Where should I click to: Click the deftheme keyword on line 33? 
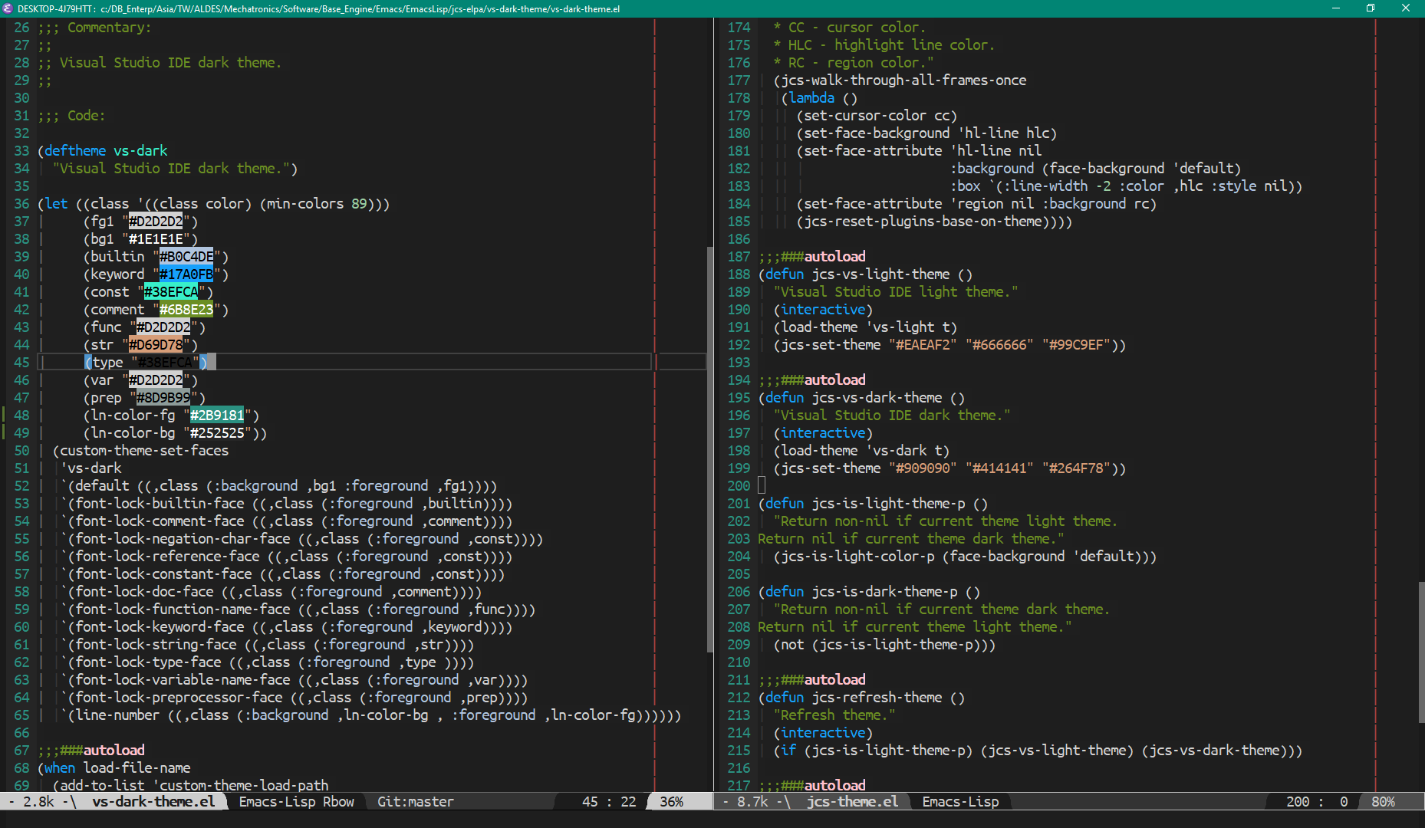75,151
